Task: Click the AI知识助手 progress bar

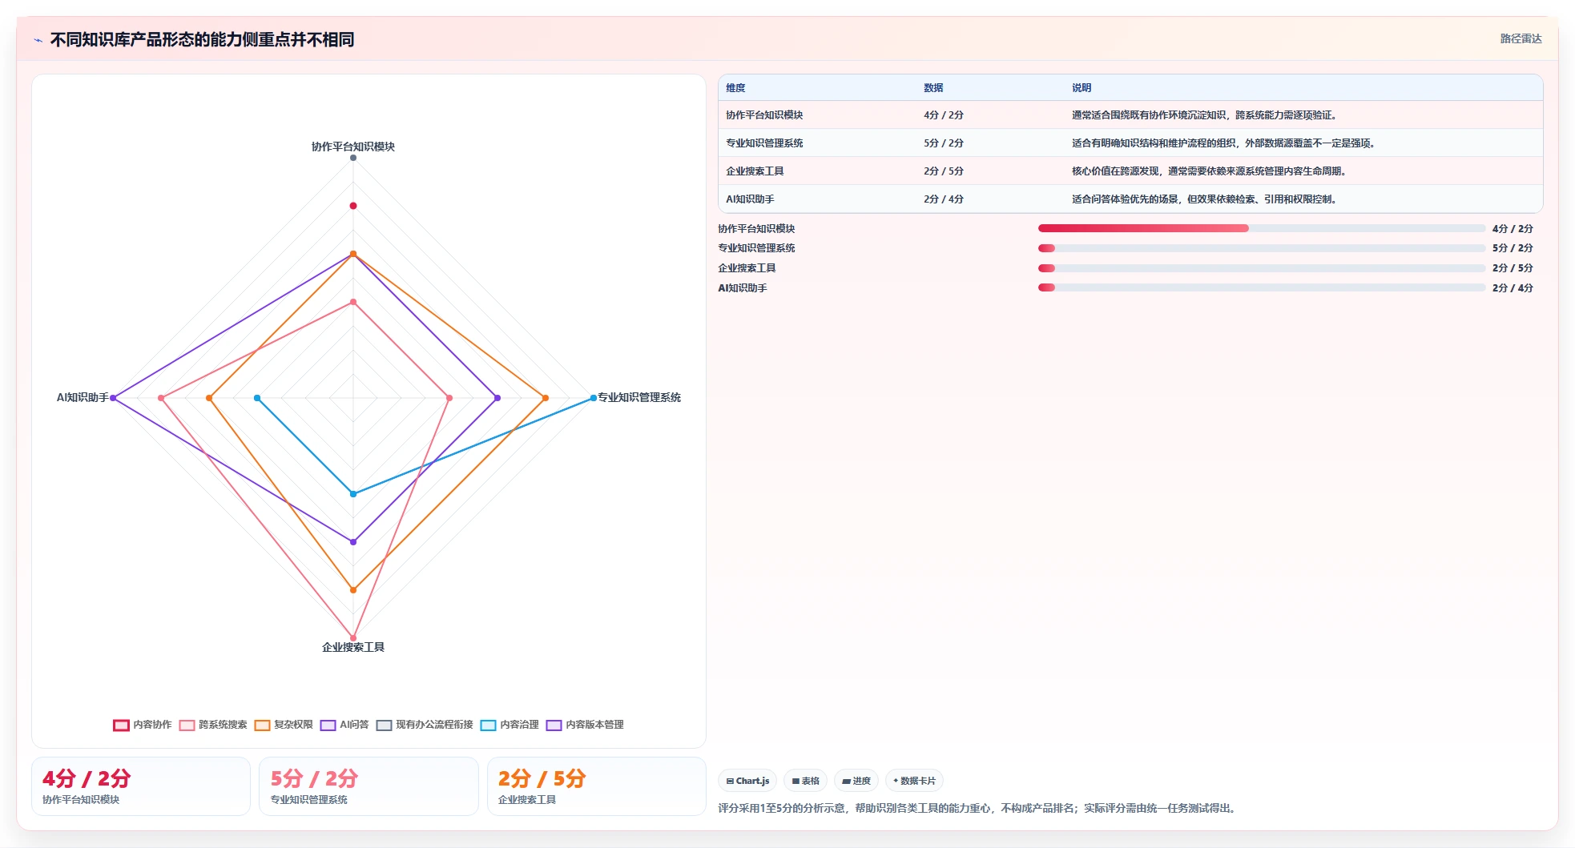Action: point(1262,287)
